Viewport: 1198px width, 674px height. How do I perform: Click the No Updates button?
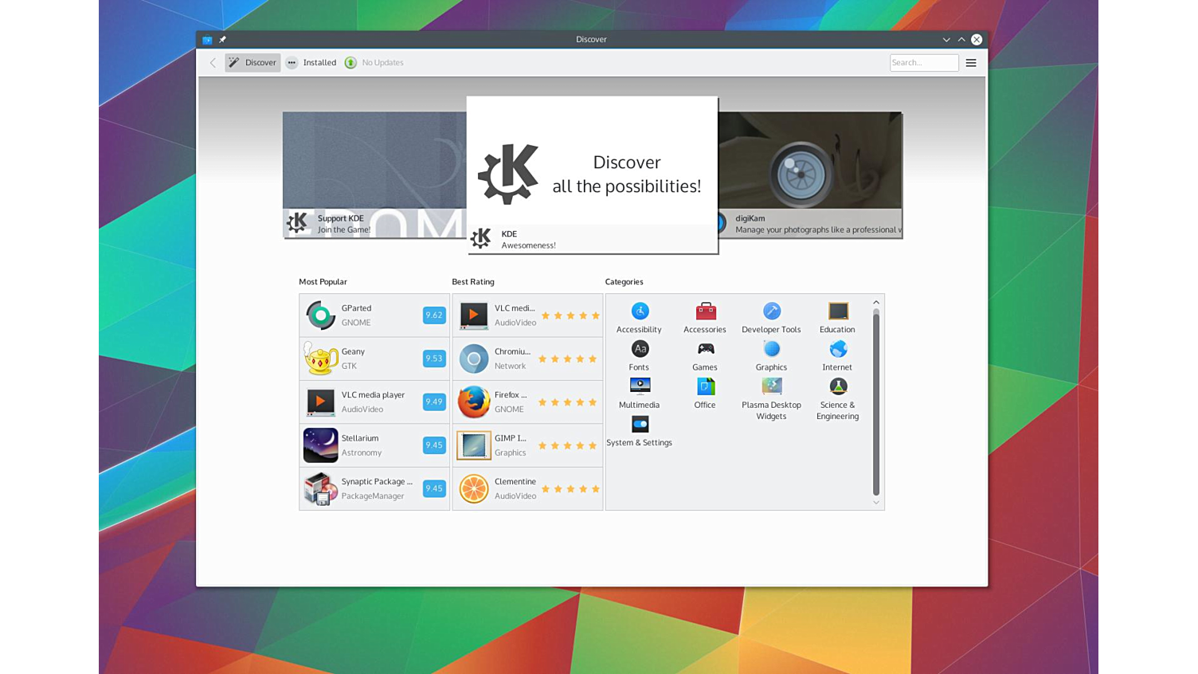(x=374, y=63)
